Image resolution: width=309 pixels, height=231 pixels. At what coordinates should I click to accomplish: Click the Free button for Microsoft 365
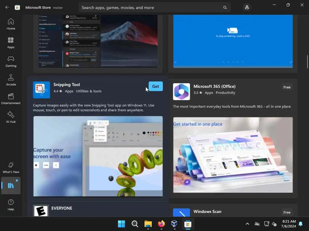click(287, 87)
